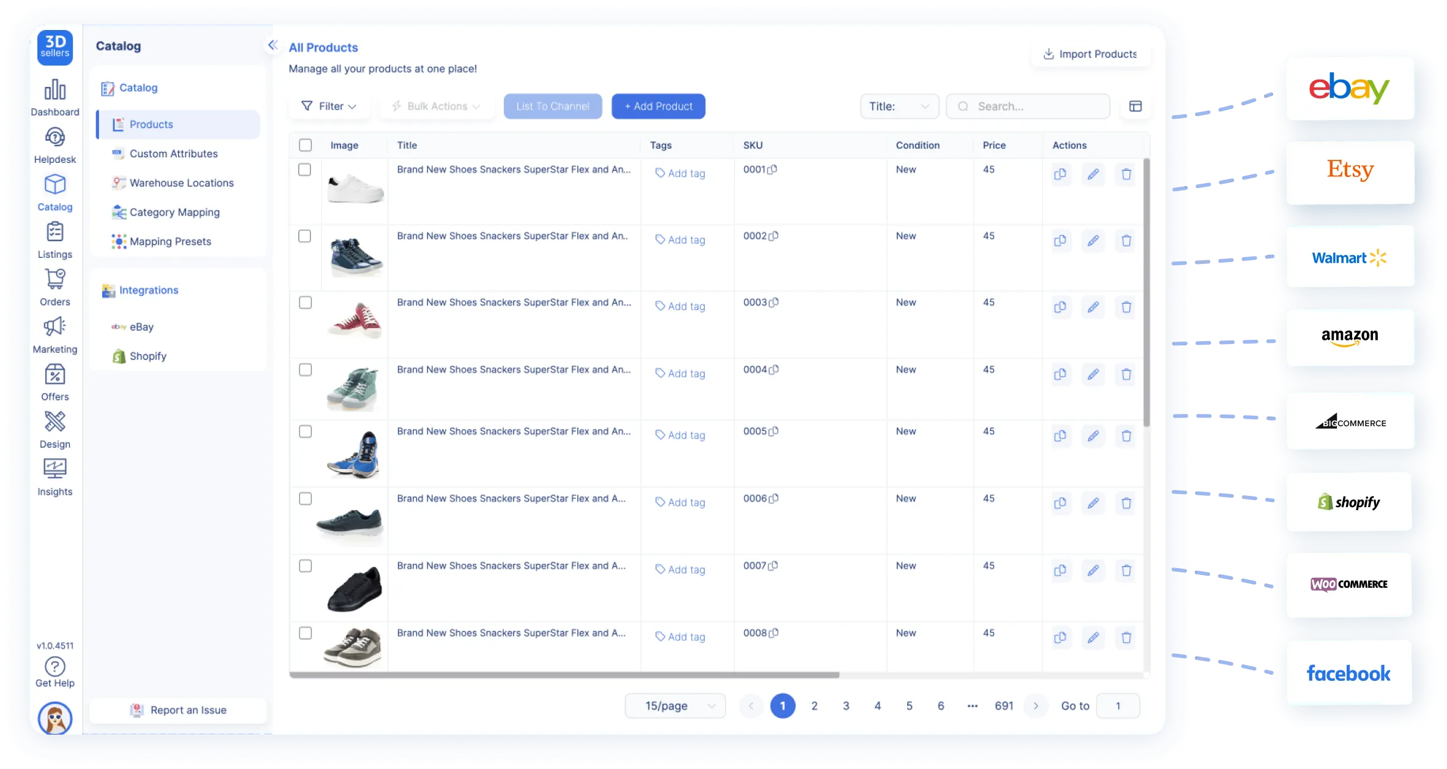Screen dimensions: 1447x769
Task: Focus the product Search field
Action: pos(1028,107)
